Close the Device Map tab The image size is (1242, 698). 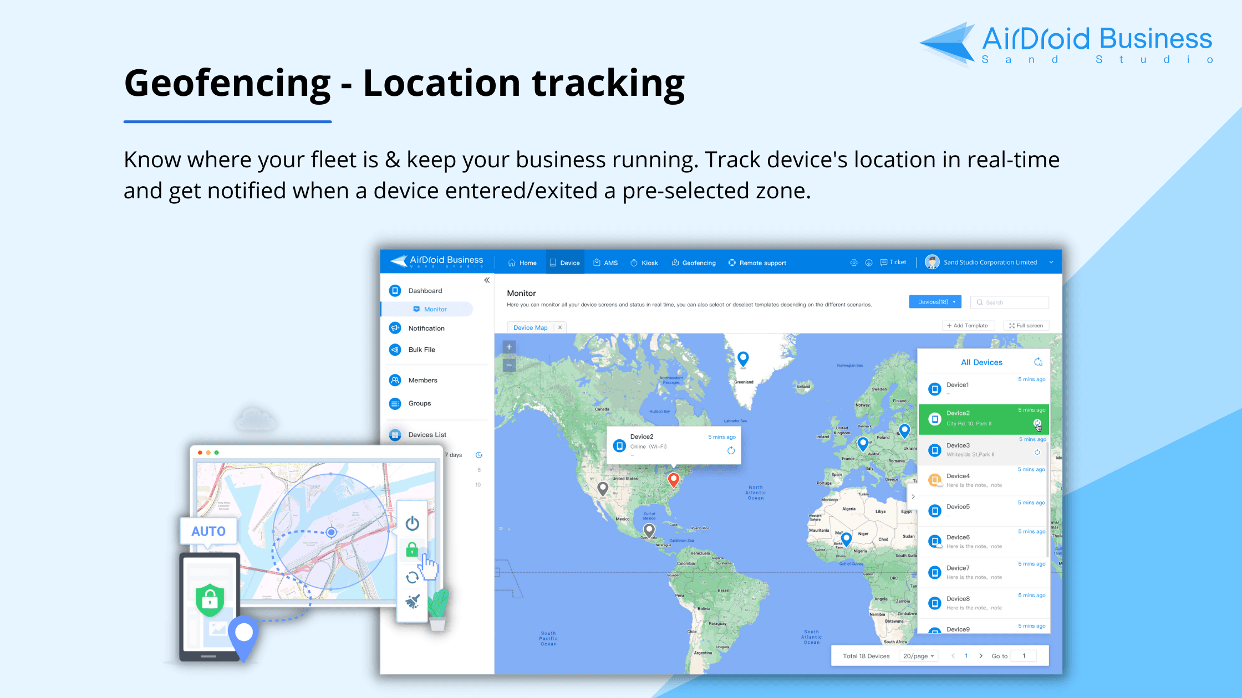tap(560, 327)
